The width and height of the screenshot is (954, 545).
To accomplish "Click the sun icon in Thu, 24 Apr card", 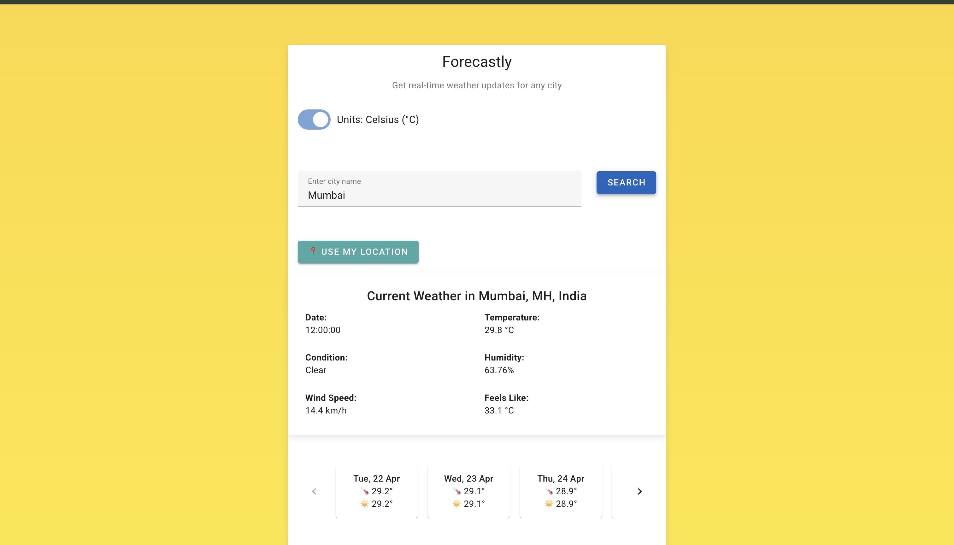I will pyautogui.click(x=549, y=503).
